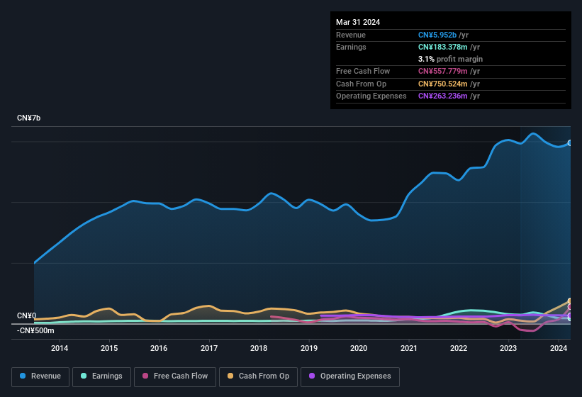Viewport: 582px width, 397px height.
Task: Click the 2023 x-axis label
Action: point(508,348)
